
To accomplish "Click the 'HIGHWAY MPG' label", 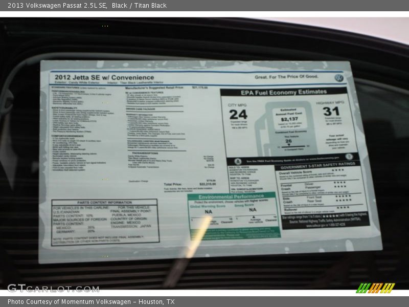I will point(330,103).
